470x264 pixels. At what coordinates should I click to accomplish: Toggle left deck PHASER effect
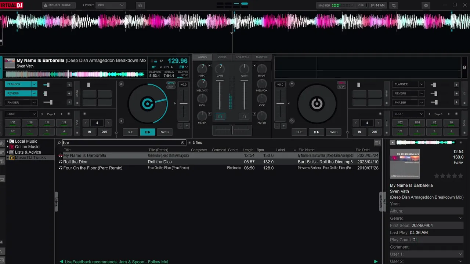point(18,103)
